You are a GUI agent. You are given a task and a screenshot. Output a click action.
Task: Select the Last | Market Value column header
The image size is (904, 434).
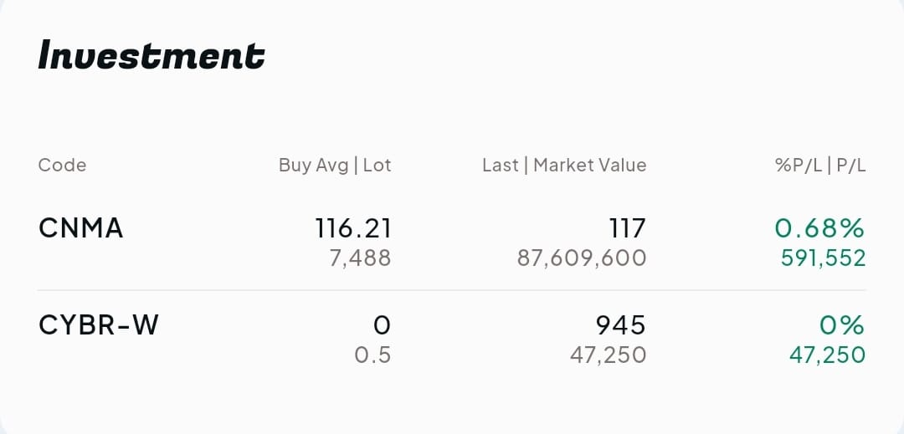point(564,165)
